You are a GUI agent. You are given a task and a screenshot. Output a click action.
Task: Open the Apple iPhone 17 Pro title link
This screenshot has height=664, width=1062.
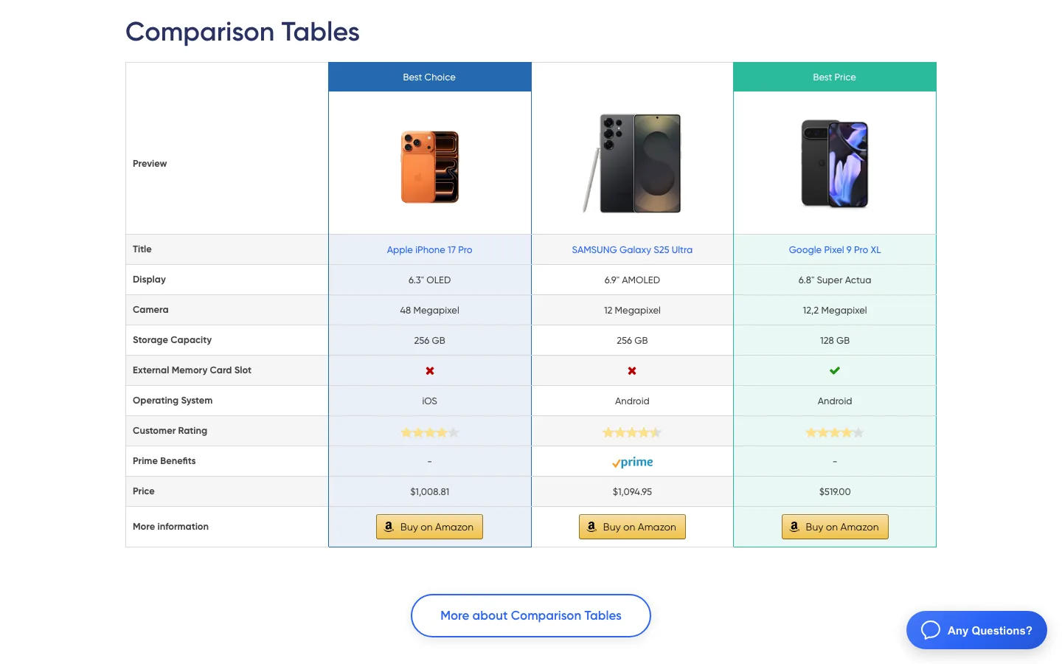pyautogui.click(x=429, y=250)
